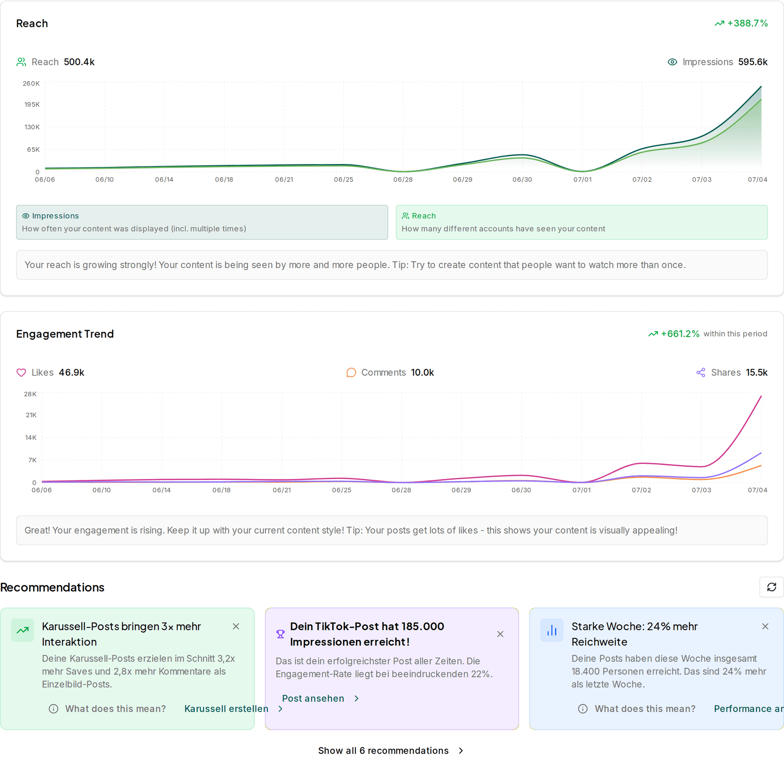
Task: Click the Engagement Trend heading
Action: (x=65, y=334)
